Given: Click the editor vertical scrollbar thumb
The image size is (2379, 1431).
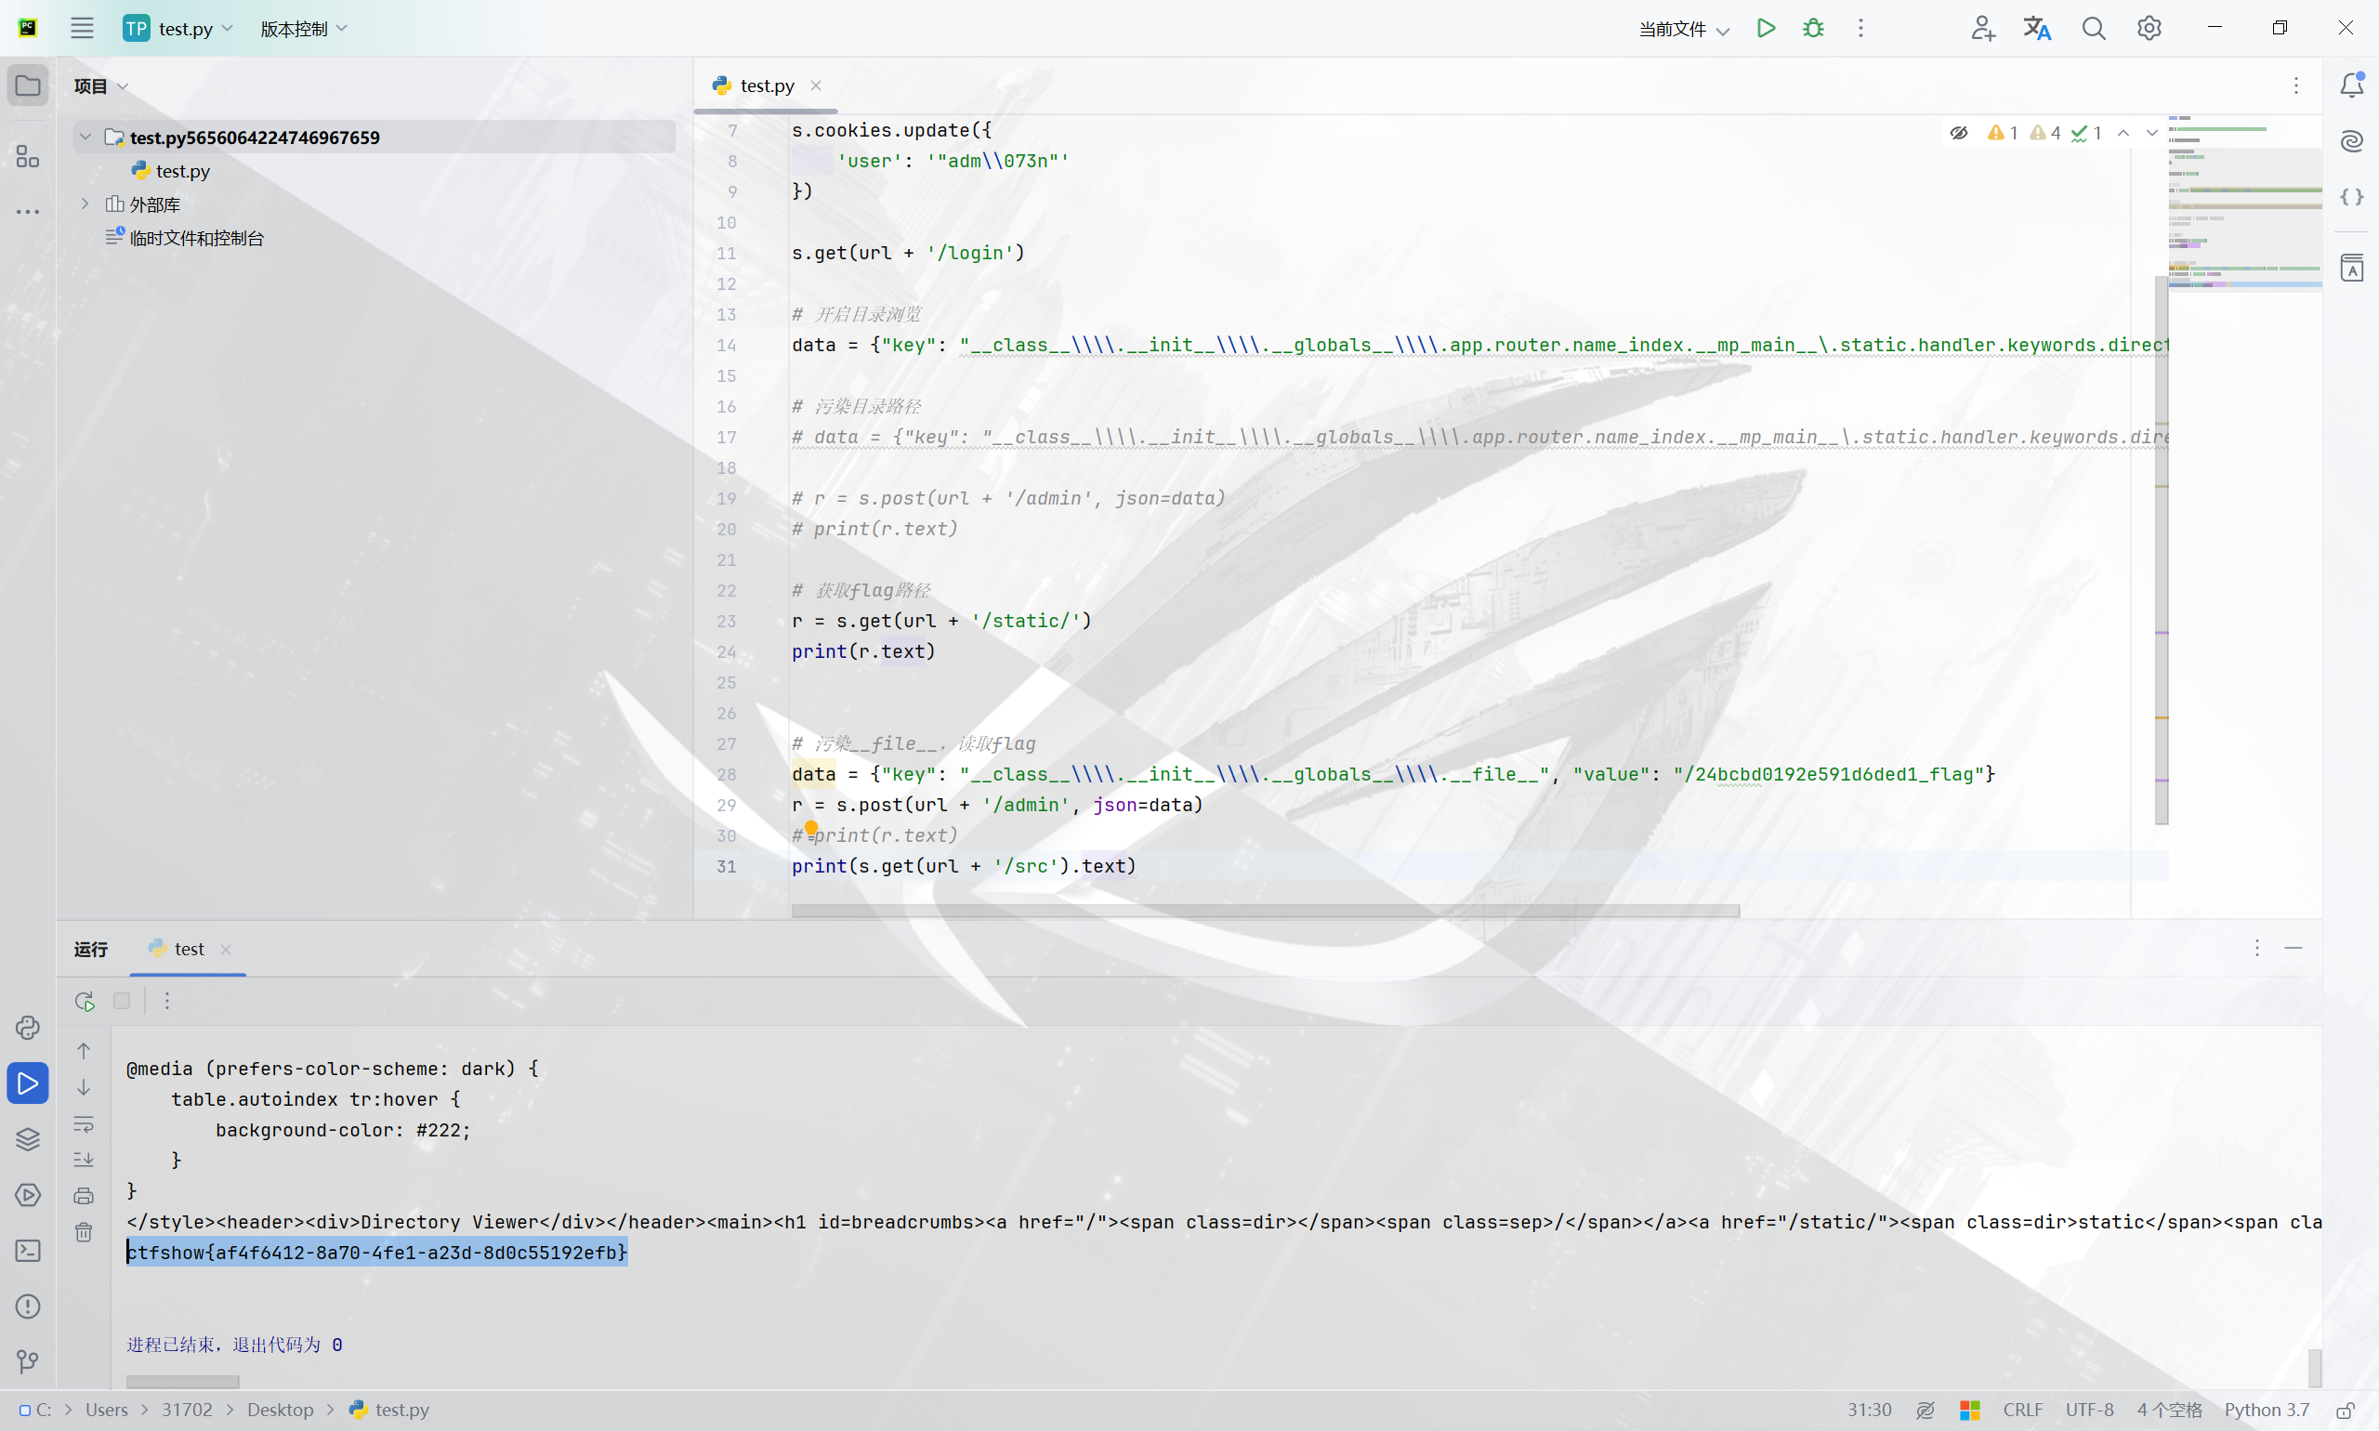Looking at the screenshot, I should pyautogui.click(x=2161, y=550).
